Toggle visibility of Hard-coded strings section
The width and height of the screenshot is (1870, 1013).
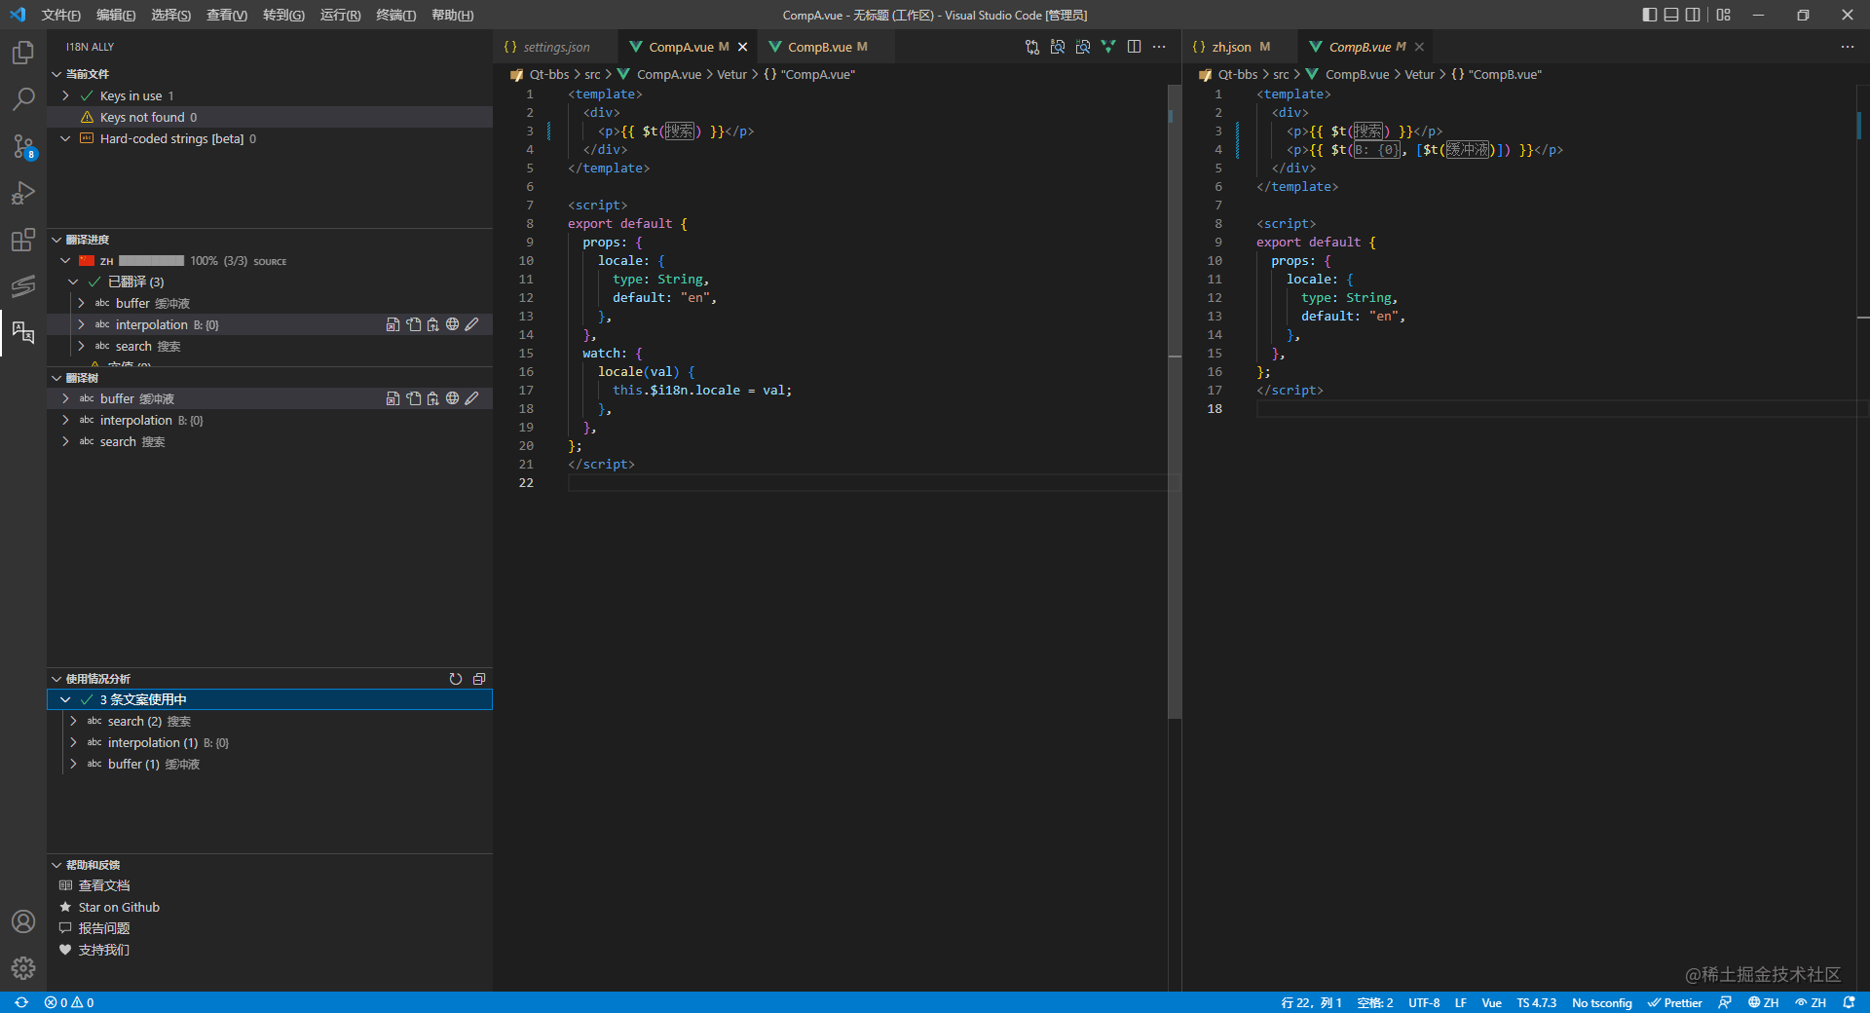[x=64, y=138]
